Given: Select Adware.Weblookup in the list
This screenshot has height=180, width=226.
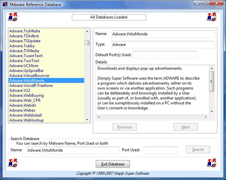Looking at the screenshot, I should (x=46, y=120).
